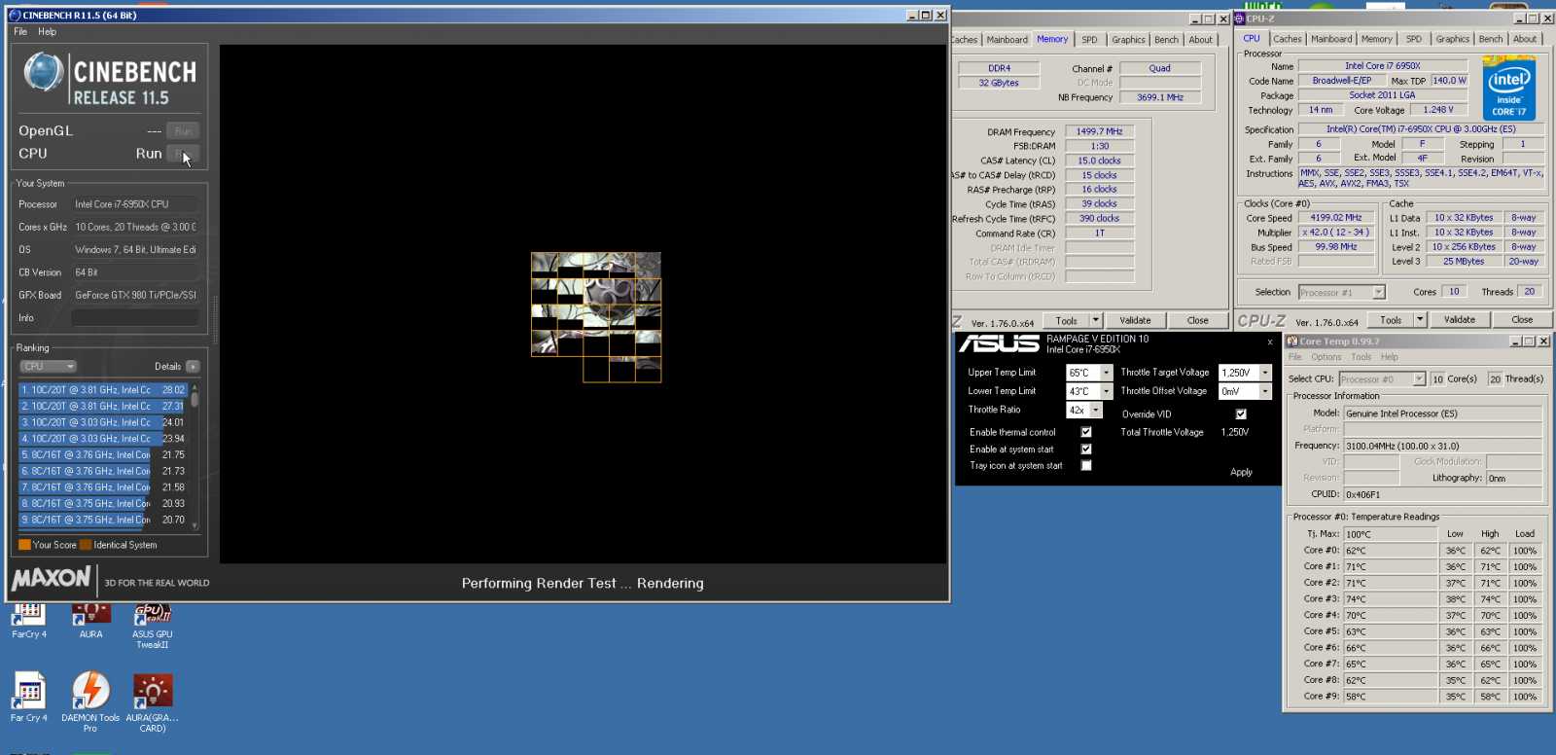Screen dimensions: 1556x755
Task: Open Tools dropdown arrow in right CPU-Z window
Action: coord(1420,319)
